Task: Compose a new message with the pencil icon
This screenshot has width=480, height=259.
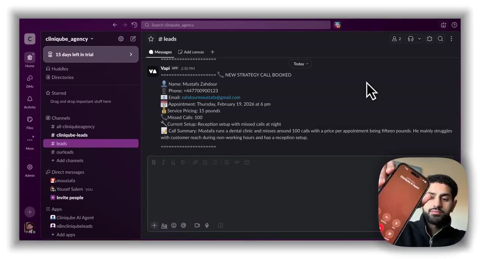Action: pyautogui.click(x=133, y=39)
